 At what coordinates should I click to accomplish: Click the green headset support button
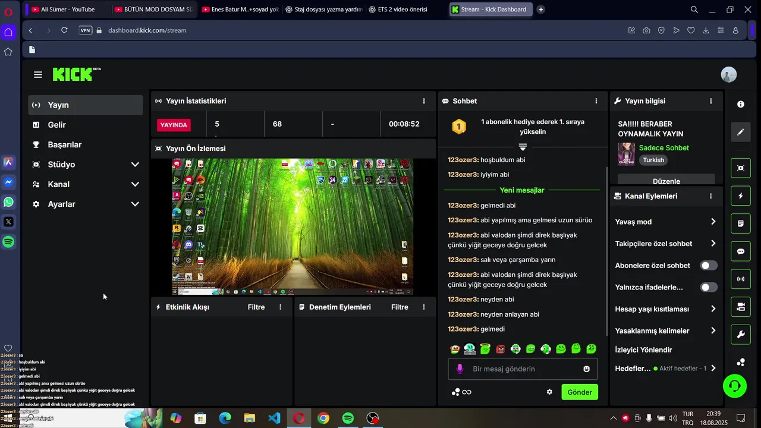coord(735,386)
